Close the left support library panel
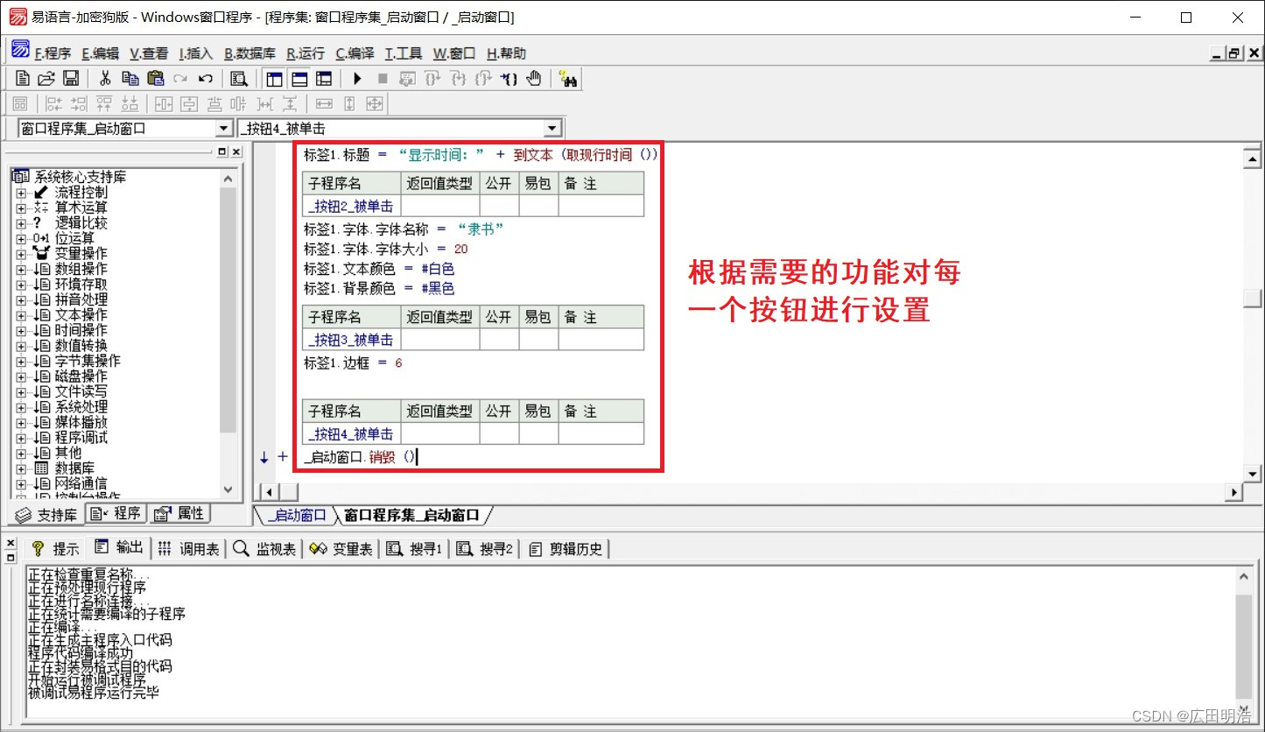Screen dimensions: 1265x732 tap(237, 151)
